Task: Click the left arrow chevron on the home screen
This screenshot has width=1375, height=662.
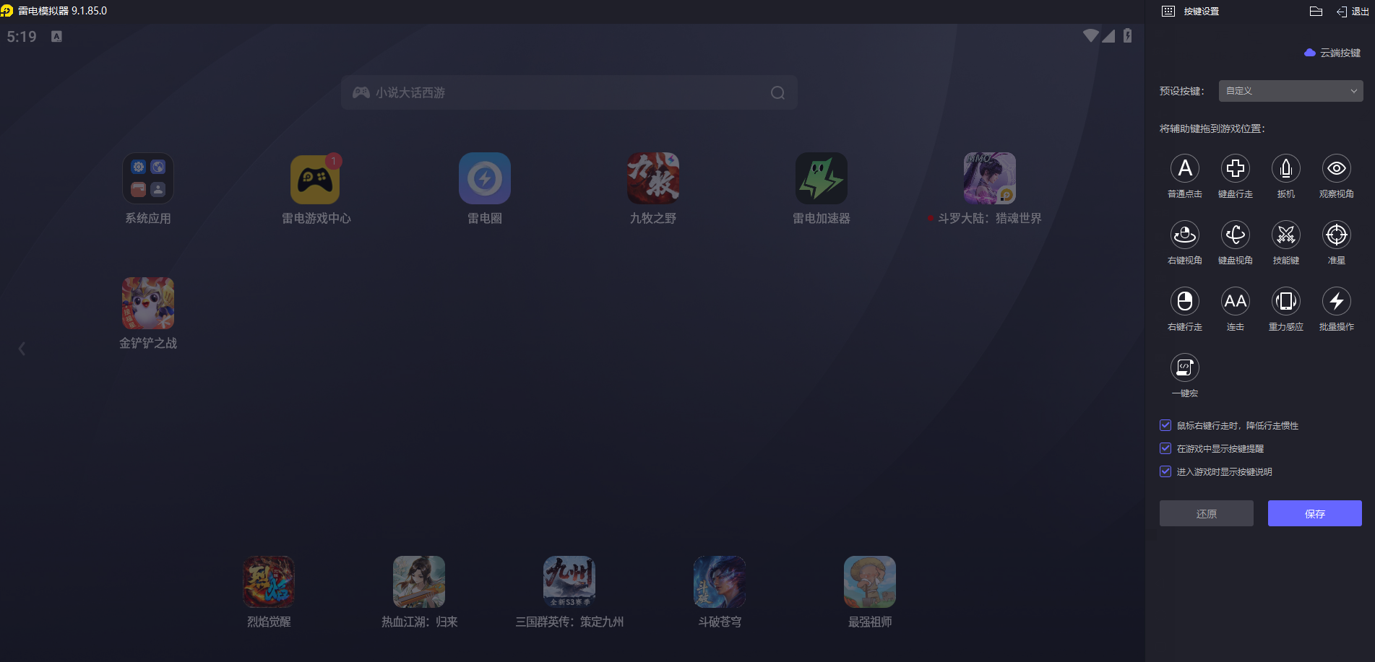Action: coord(22,349)
